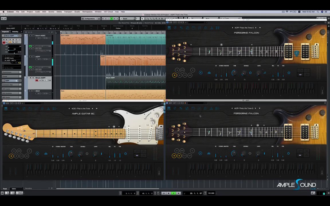Open the Transport menu

click(68, 12)
